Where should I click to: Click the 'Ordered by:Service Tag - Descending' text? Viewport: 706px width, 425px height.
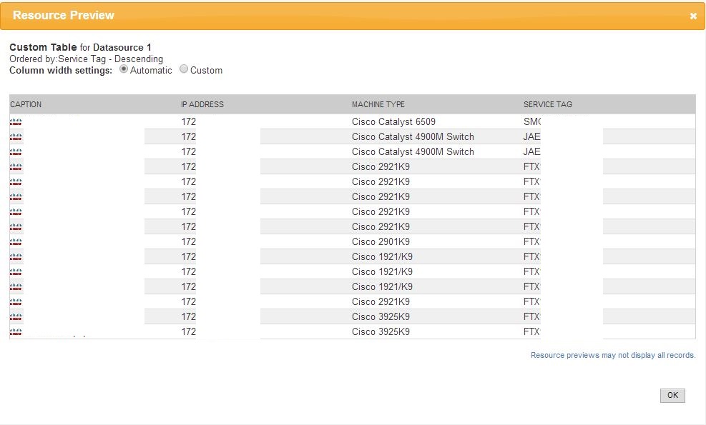pos(86,59)
